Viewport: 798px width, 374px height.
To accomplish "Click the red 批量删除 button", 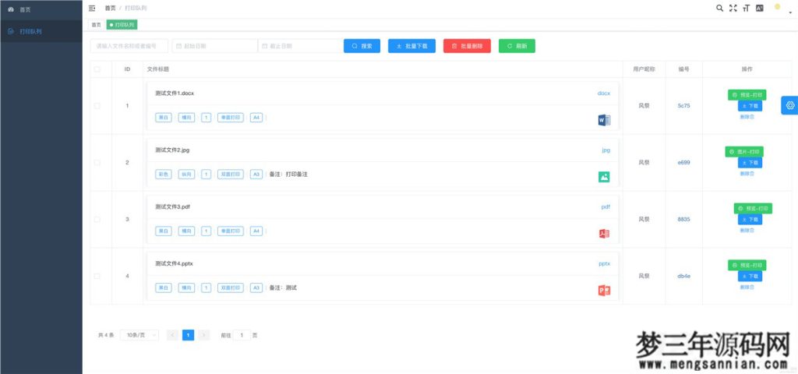I will [468, 46].
